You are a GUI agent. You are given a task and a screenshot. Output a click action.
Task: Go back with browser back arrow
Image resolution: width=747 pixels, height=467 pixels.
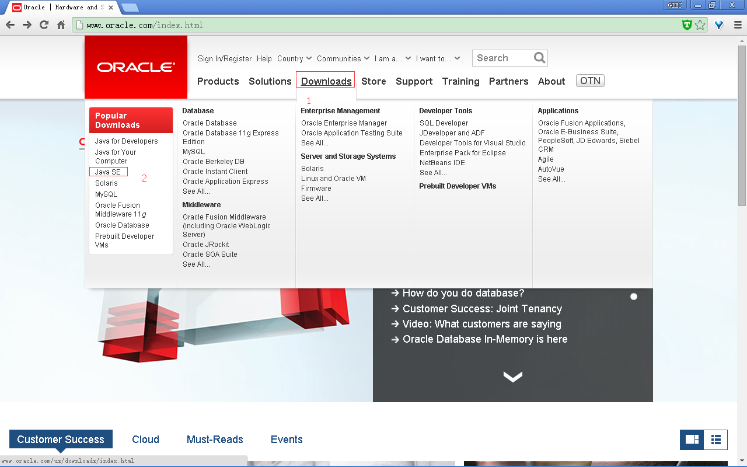tap(10, 25)
